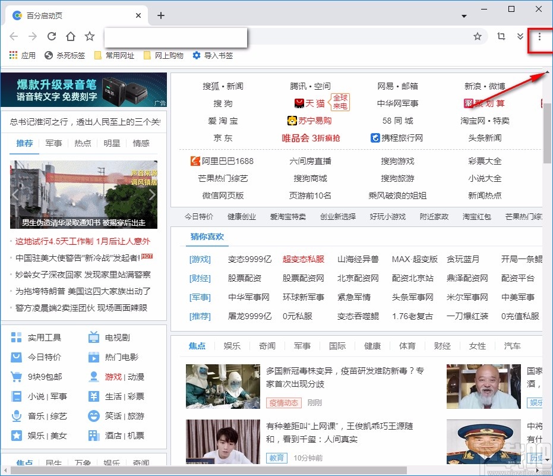
Task: Click the crop screenshot icon in the toolbar
Action: (501, 36)
